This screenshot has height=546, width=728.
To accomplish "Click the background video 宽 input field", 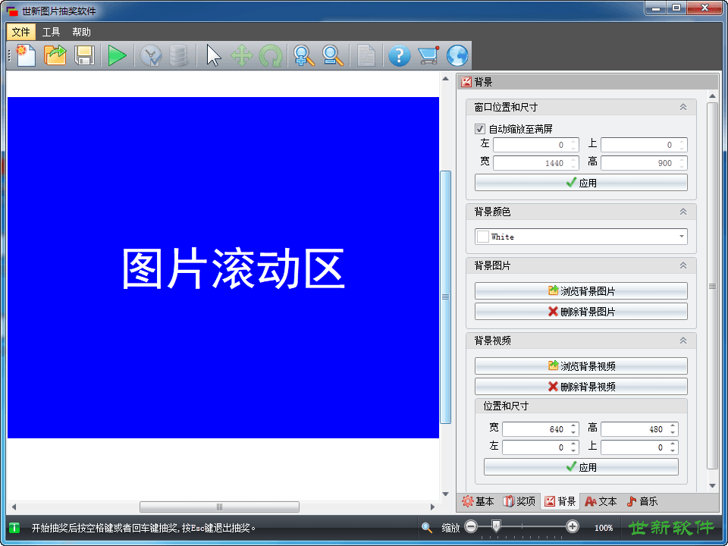I will pyautogui.click(x=535, y=429).
